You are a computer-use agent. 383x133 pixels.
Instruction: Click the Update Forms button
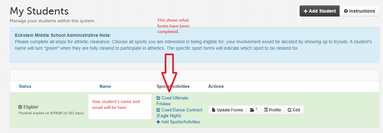pos(227,110)
